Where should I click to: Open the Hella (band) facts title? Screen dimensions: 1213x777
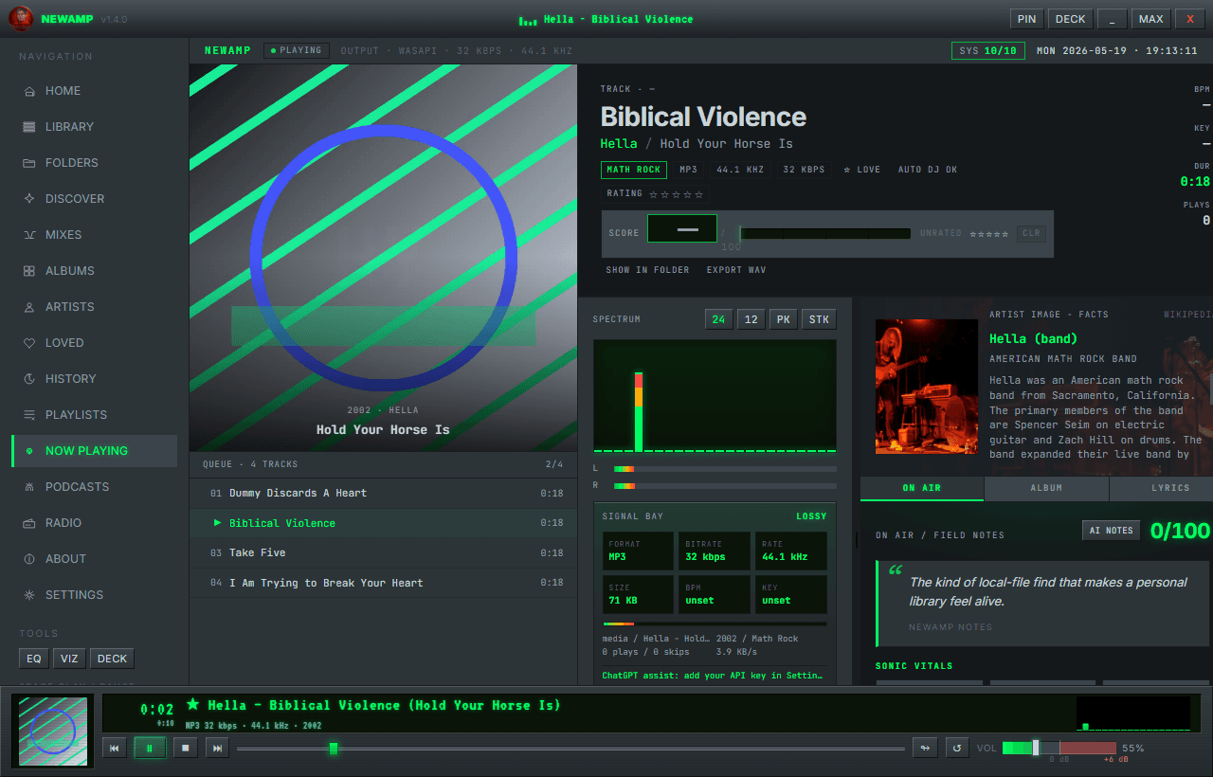tap(1033, 338)
